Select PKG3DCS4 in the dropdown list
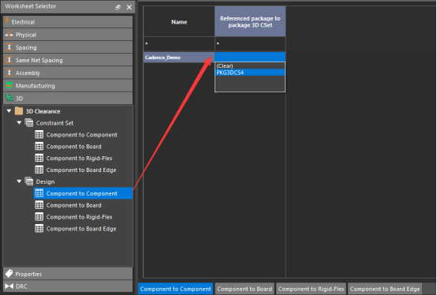 [x=250, y=73]
